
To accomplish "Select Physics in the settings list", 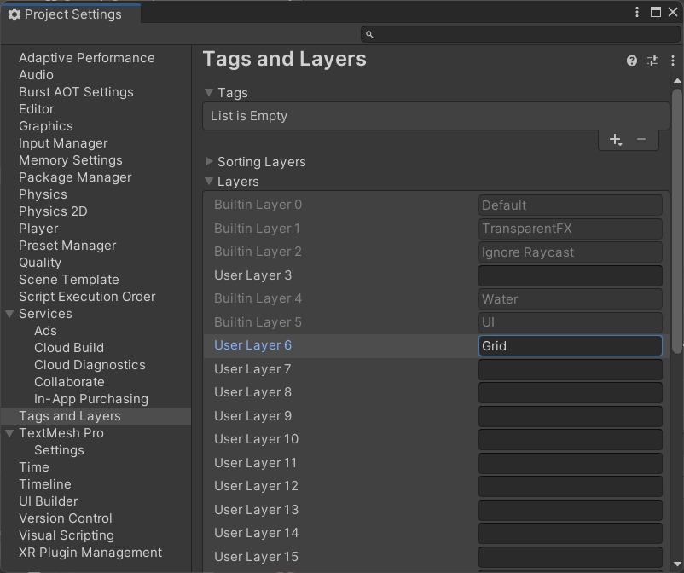I will pos(43,194).
